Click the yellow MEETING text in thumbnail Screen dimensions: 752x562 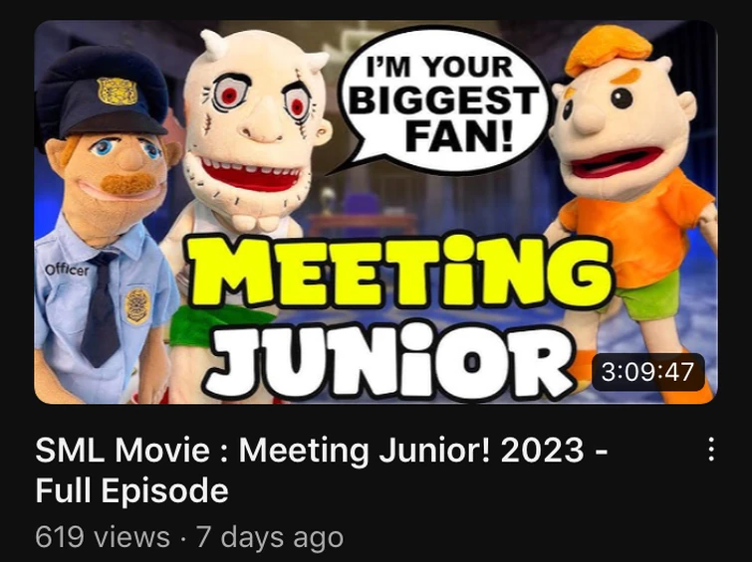[399, 273]
